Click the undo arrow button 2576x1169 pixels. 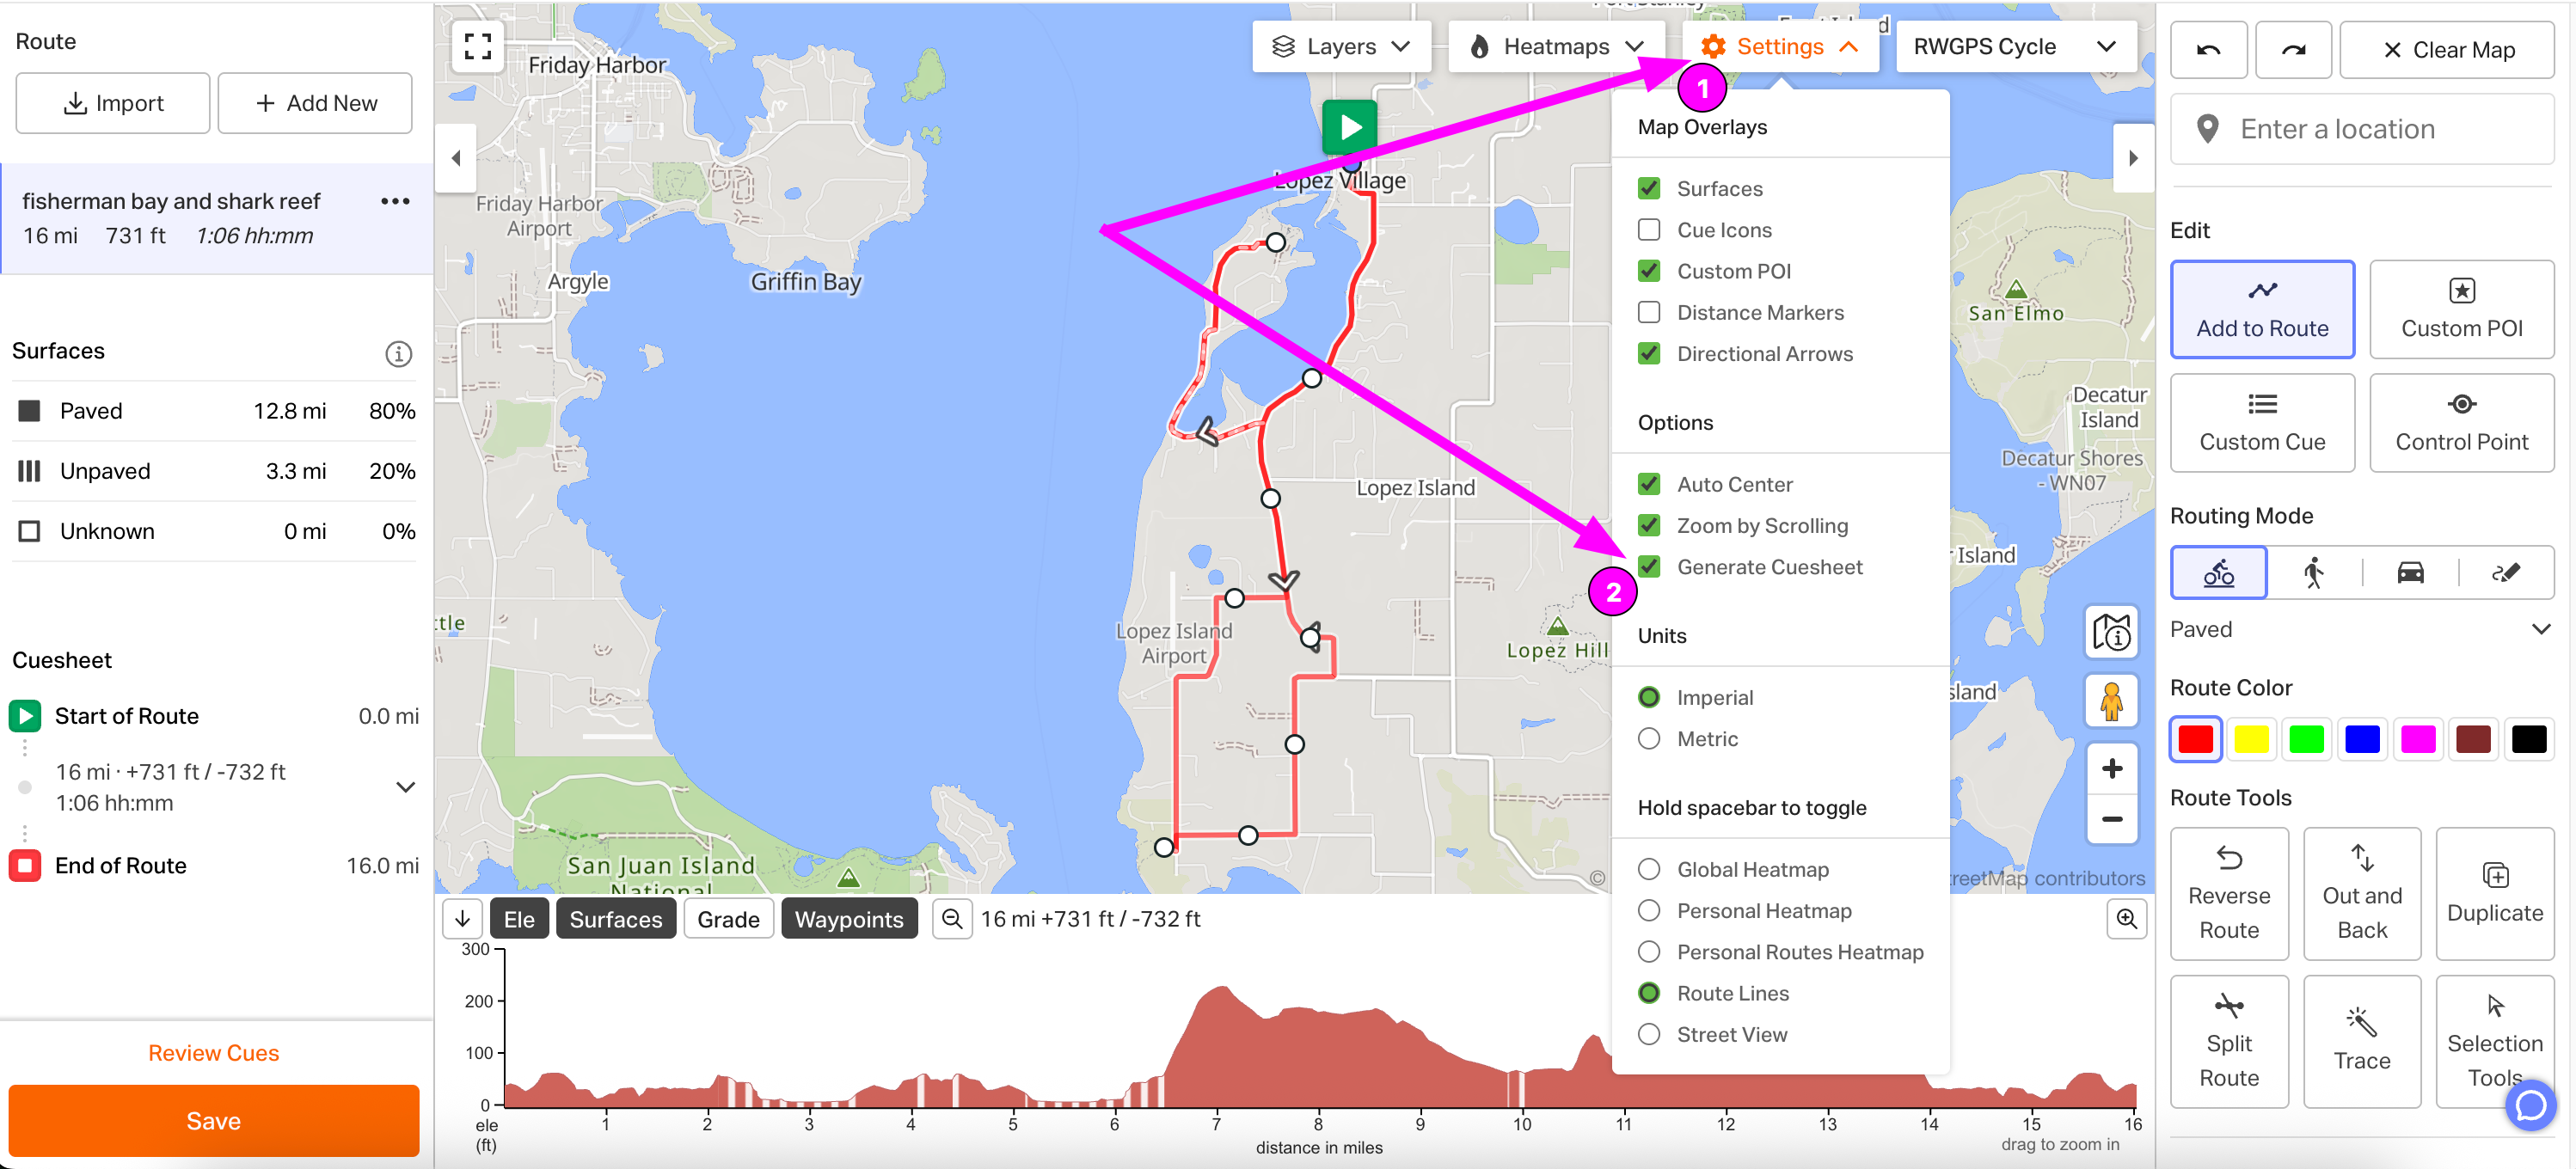click(2208, 50)
